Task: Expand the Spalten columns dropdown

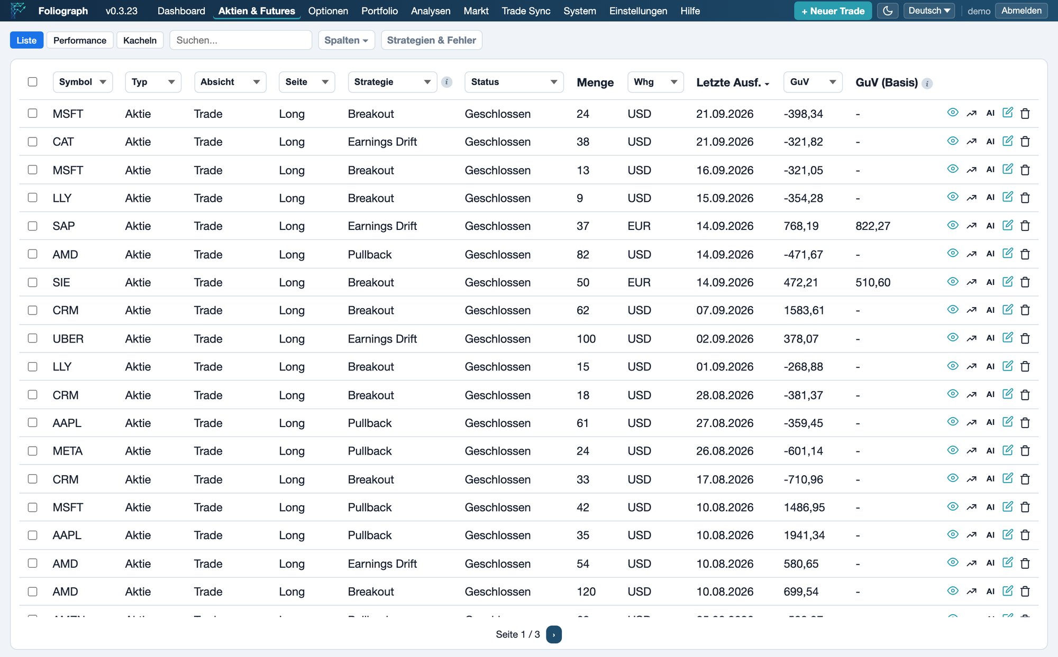Action: (x=346, y=40)
